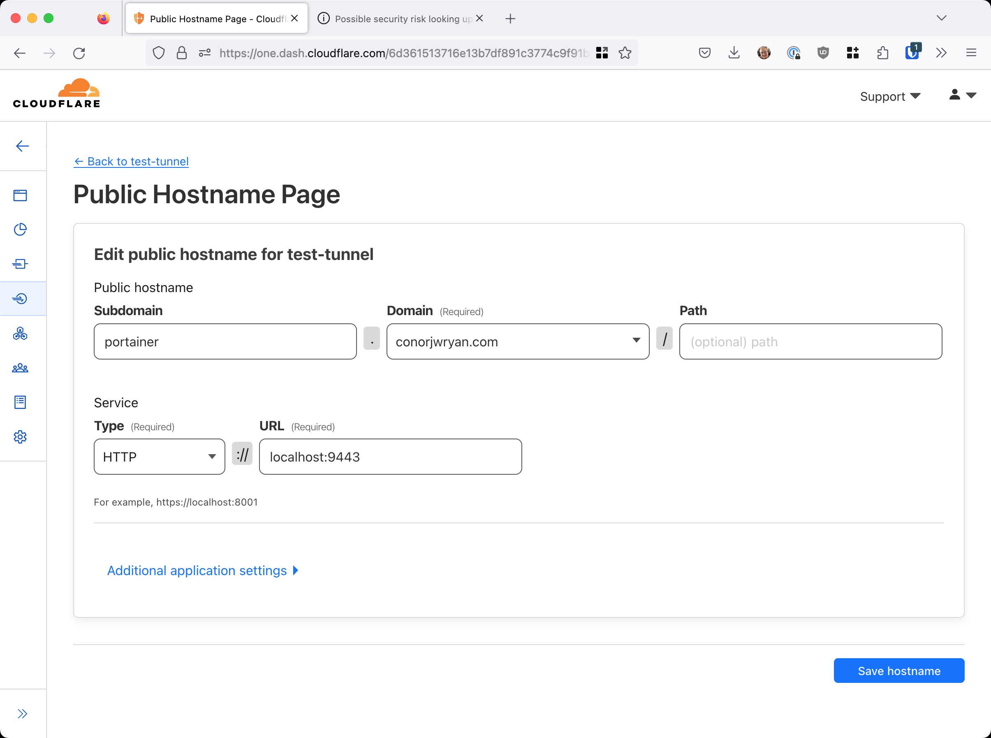Select the team members icon in sidebar
This screenshot has height=738, width=991.
[x=20, y=368]
